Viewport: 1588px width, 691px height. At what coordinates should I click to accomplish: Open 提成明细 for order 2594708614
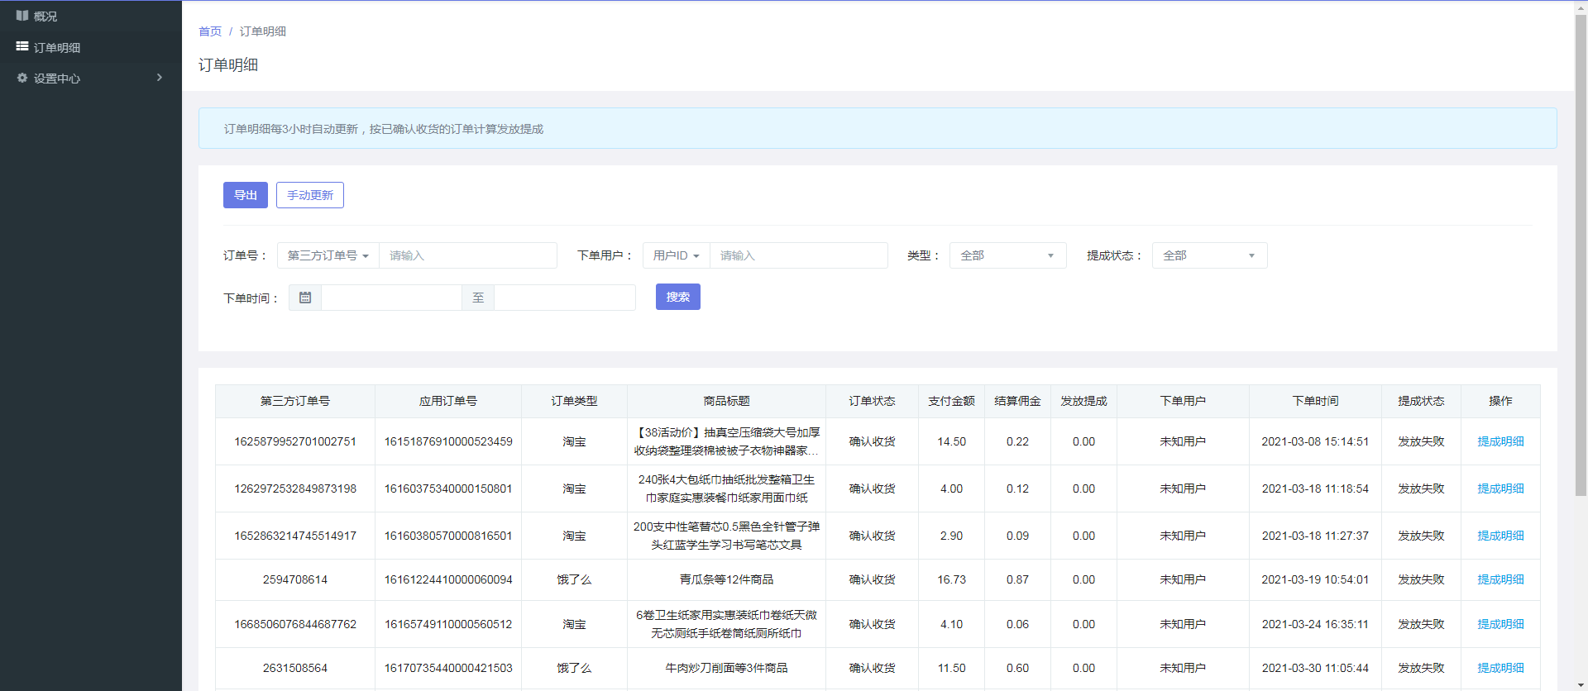pyautogui.click(x=1500, y=579)
